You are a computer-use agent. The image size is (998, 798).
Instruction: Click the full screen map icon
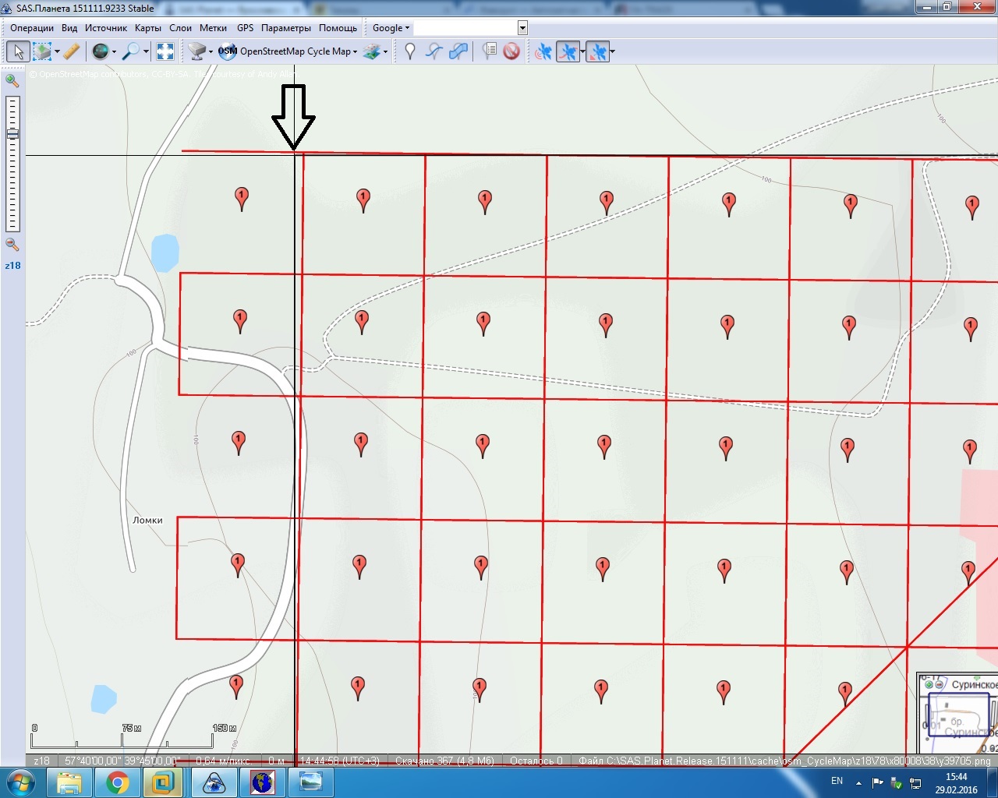pyautogui.click(x=165, y=51)
